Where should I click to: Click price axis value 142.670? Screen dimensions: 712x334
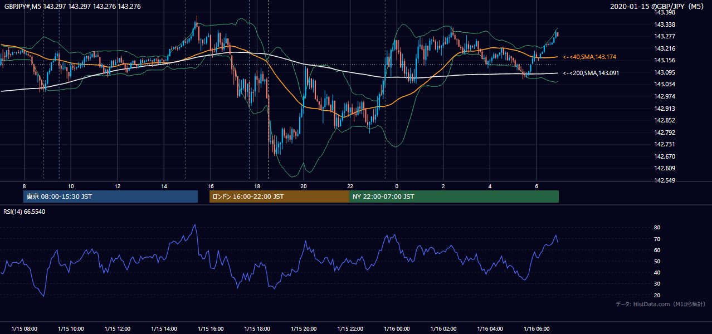[x=664, y=156]
